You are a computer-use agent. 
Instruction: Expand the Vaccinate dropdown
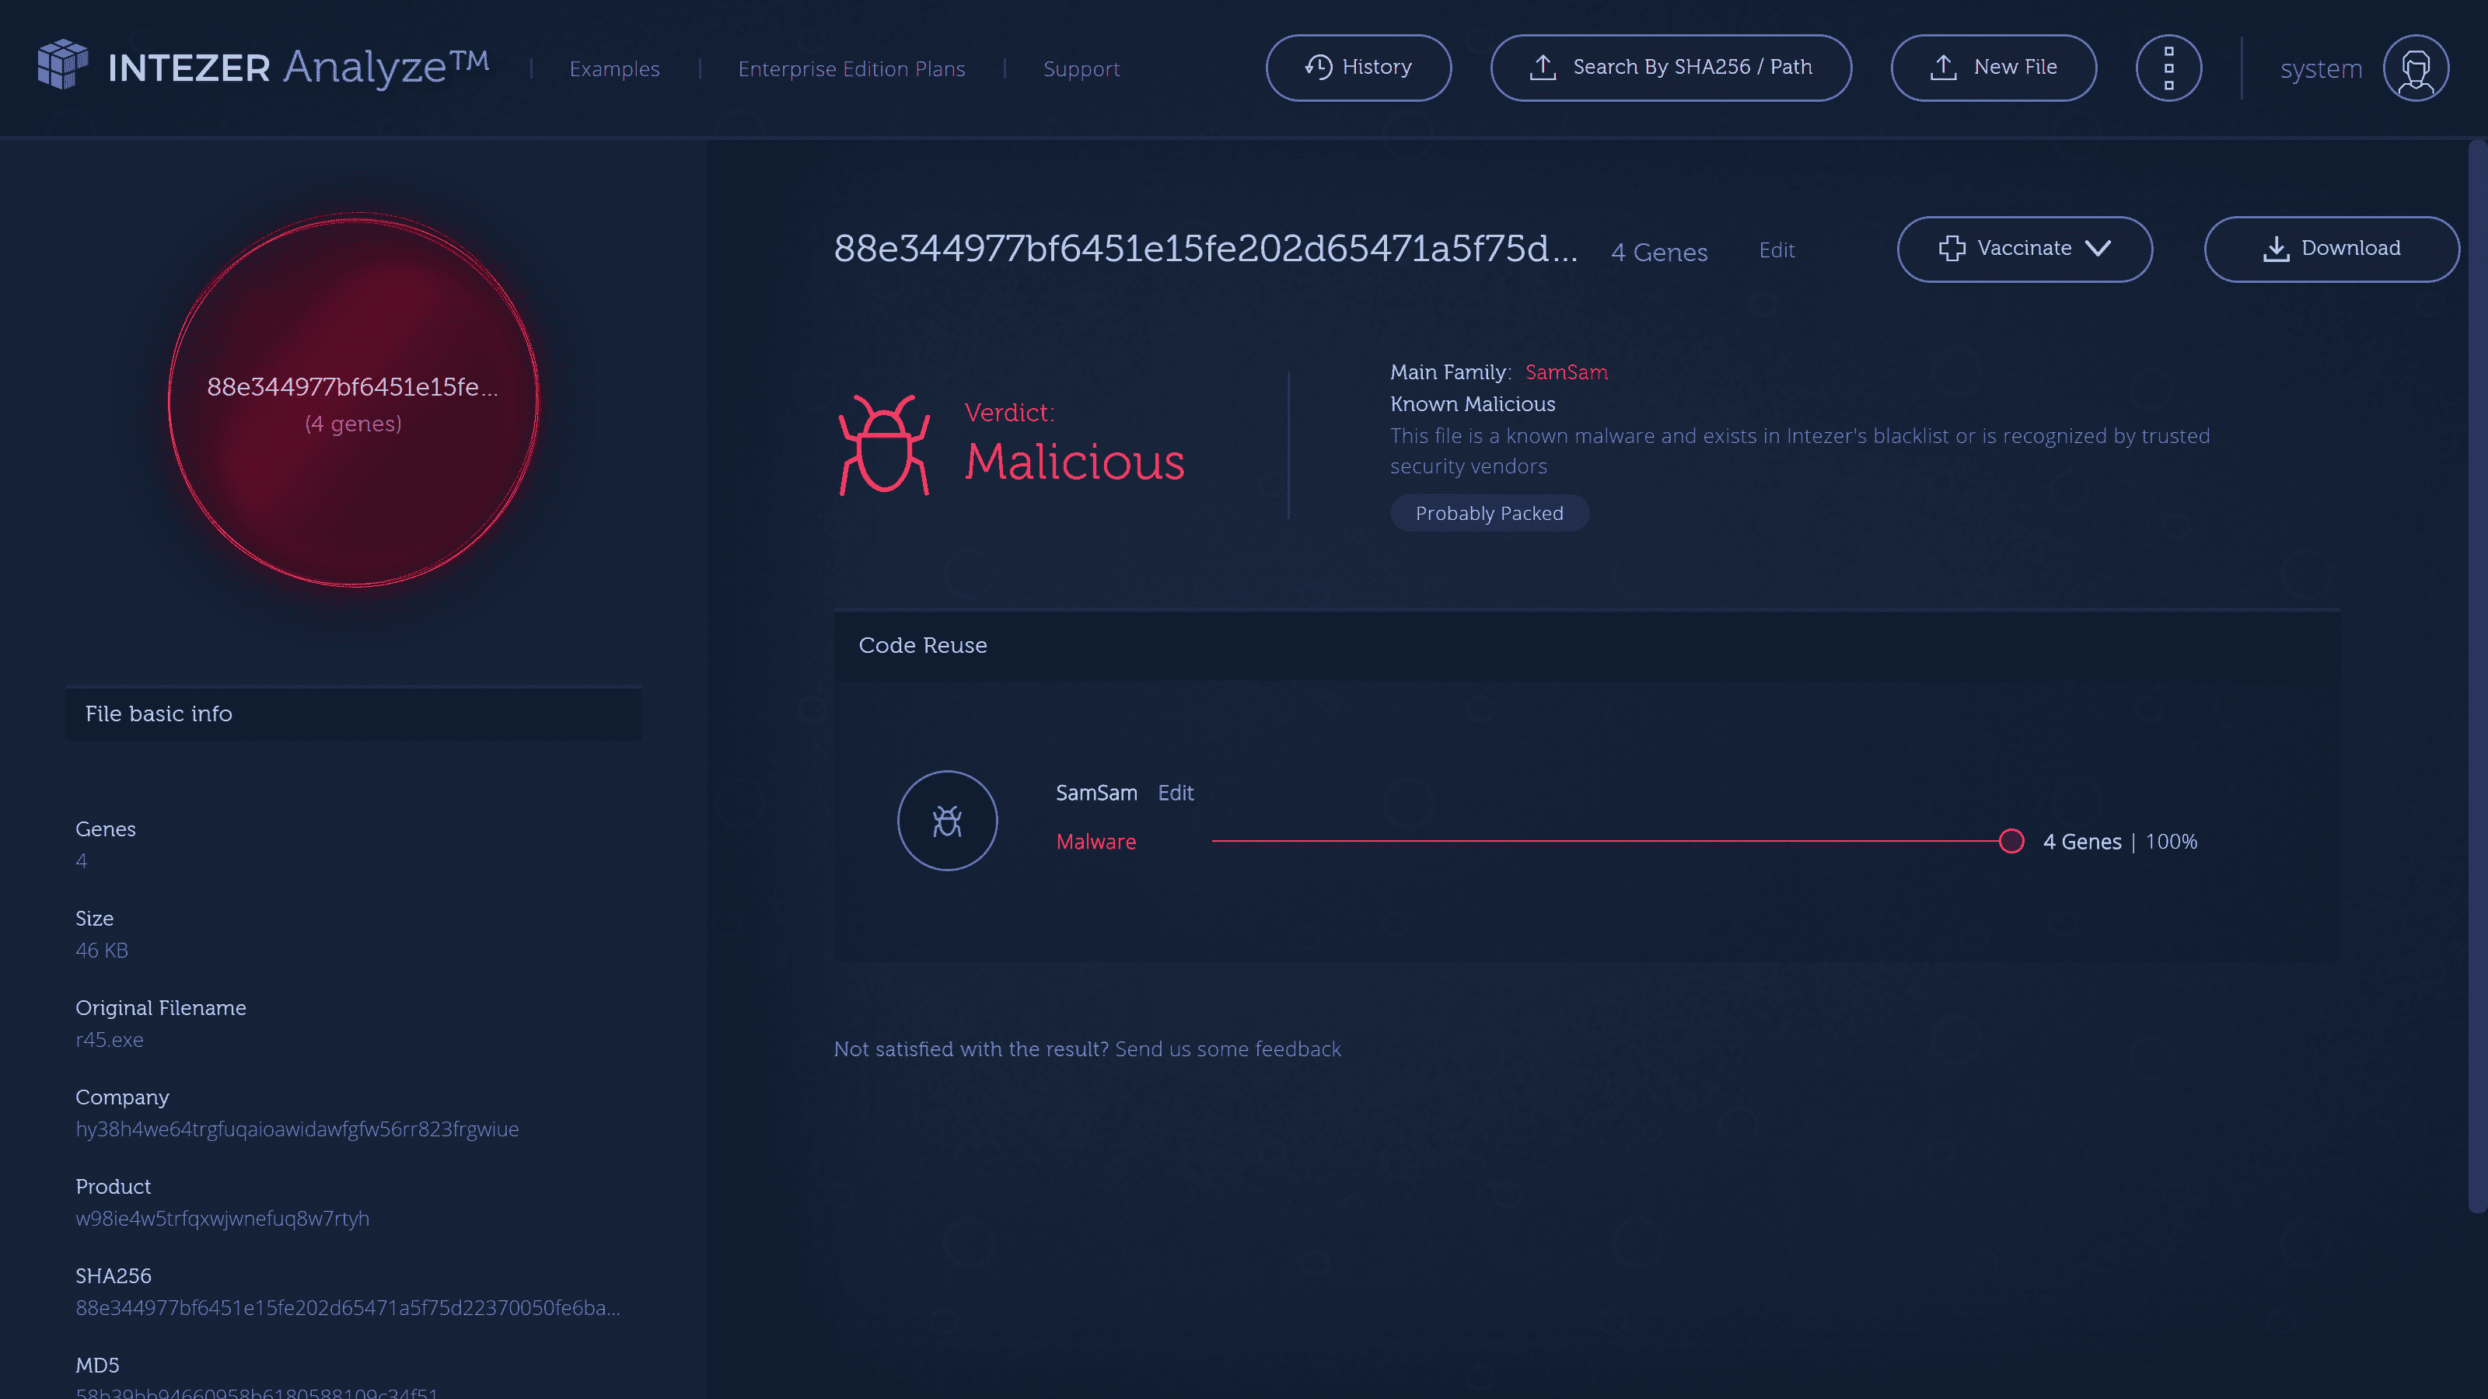click(x=2025, y=249)
